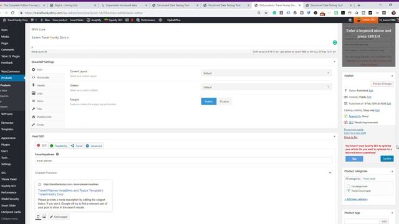Select the Yoast SEO tab

(x=42, y=146)
